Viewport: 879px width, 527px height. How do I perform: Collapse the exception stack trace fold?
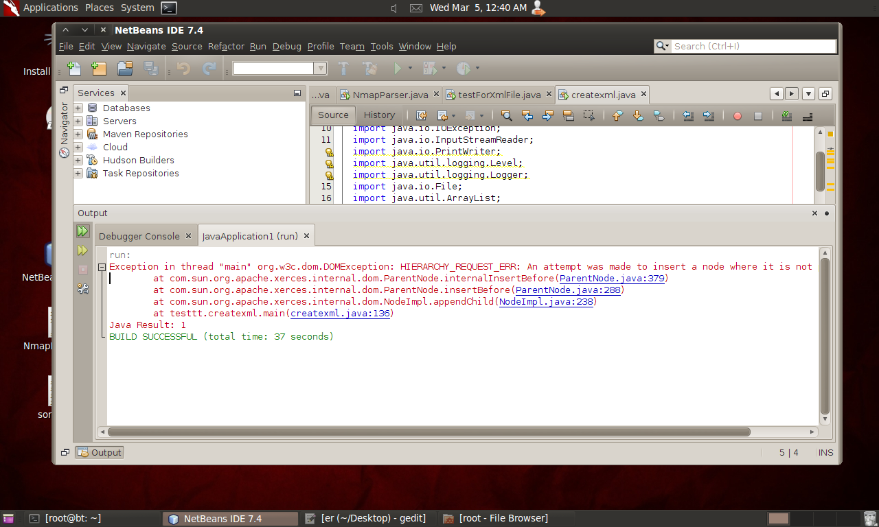click(102, 267)
